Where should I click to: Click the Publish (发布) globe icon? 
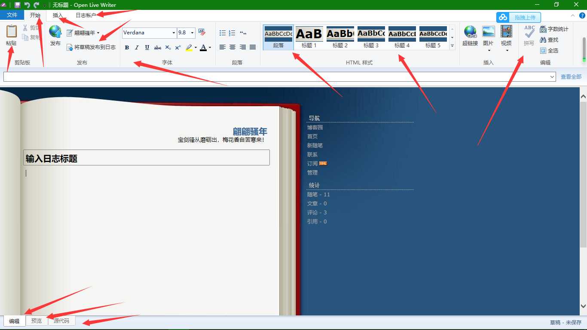[55, 31]
